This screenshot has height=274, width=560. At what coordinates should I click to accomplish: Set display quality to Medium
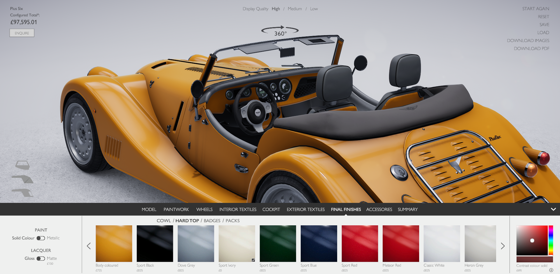pyautogui.click(x=295, y=9)
